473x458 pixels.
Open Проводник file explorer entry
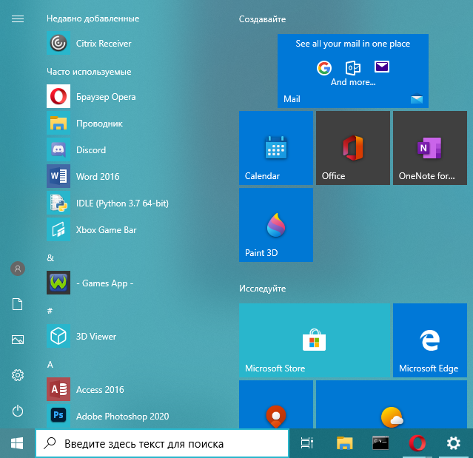(85, 123)
